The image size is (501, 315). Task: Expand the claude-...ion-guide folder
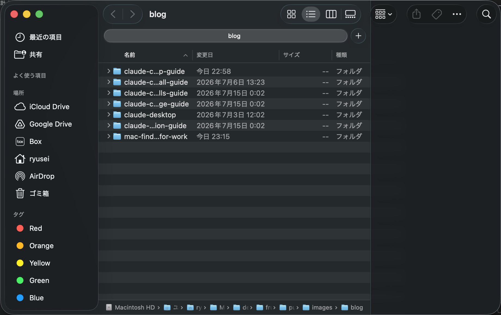coord(109,125)
